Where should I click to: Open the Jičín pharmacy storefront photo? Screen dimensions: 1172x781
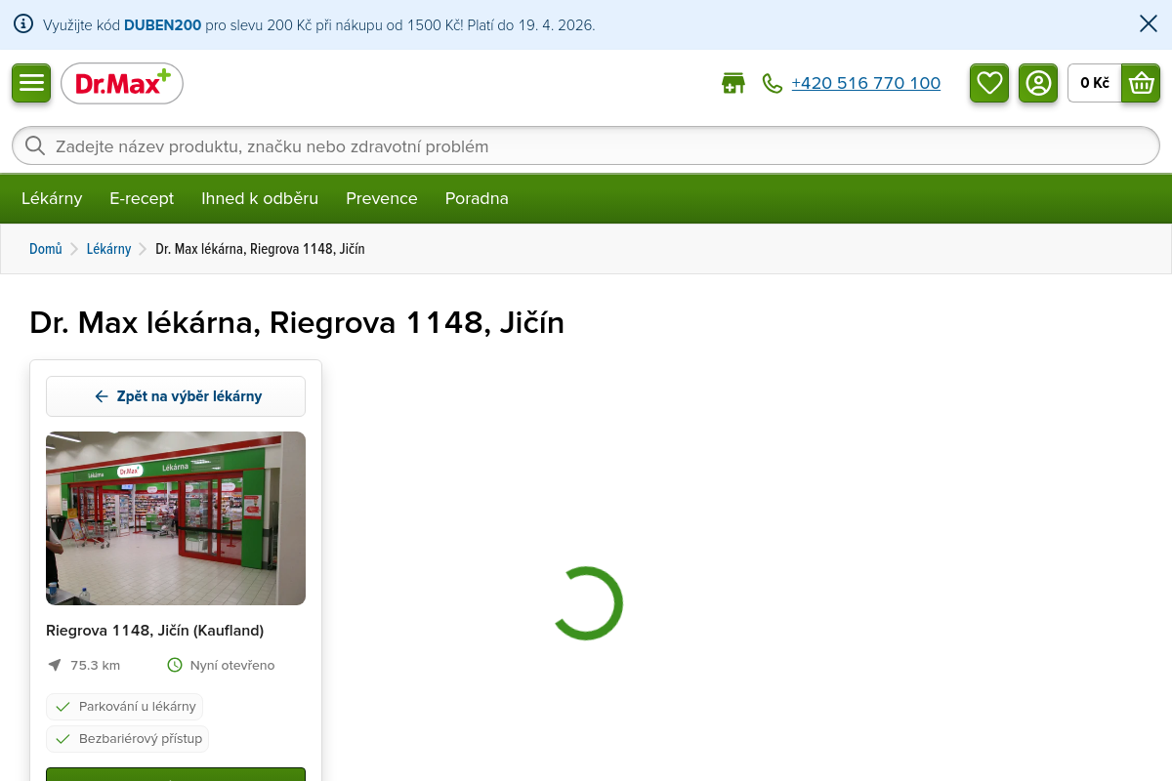tap(176, 518)
